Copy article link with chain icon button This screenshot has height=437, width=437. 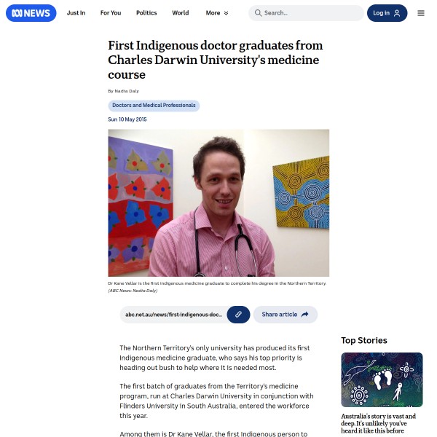point(238,315)
